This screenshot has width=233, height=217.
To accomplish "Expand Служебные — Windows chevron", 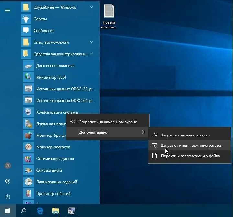I will pyautogui.click(x=91, y=7).
